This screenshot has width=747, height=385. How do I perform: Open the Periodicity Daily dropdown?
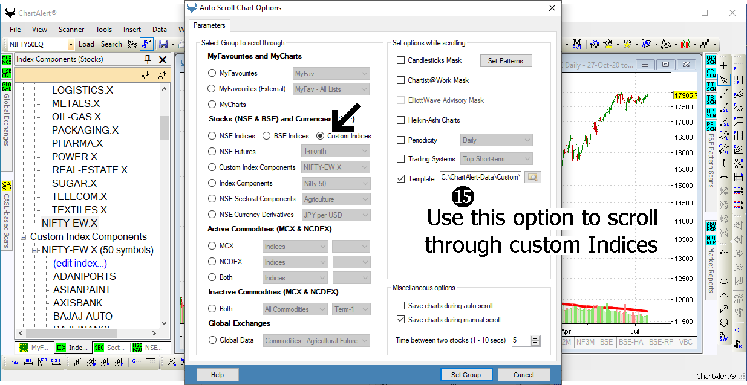[x=497, y=140]
